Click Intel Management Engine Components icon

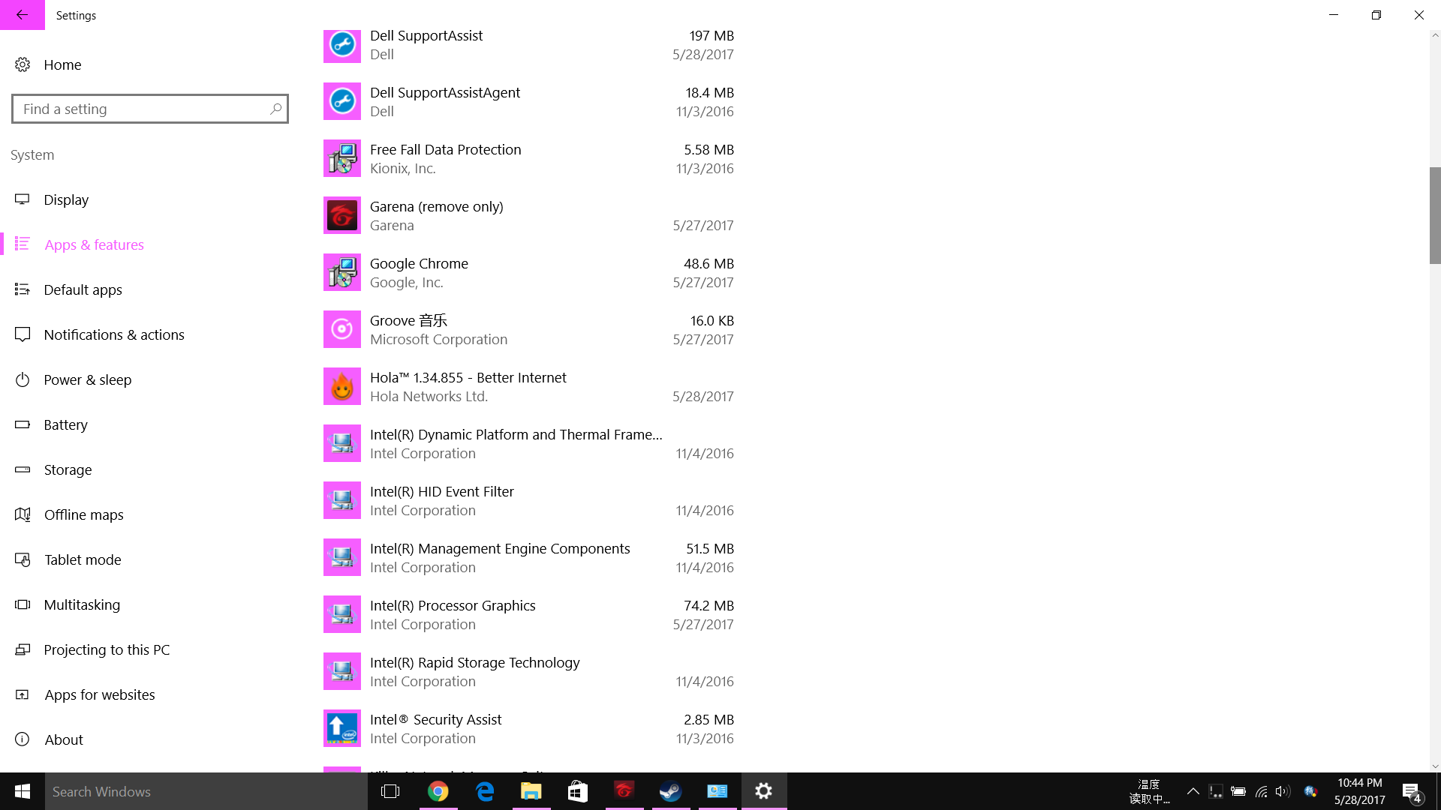342,557
